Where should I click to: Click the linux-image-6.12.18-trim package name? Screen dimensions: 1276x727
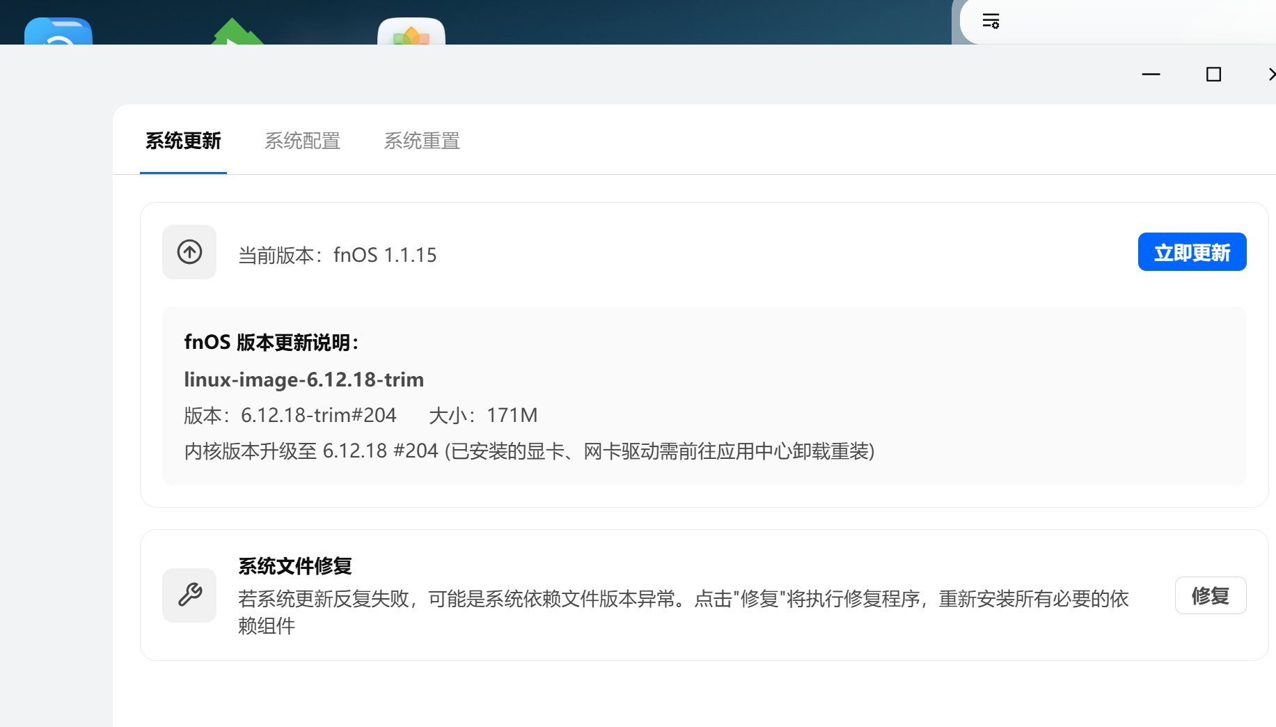[304, 380]
